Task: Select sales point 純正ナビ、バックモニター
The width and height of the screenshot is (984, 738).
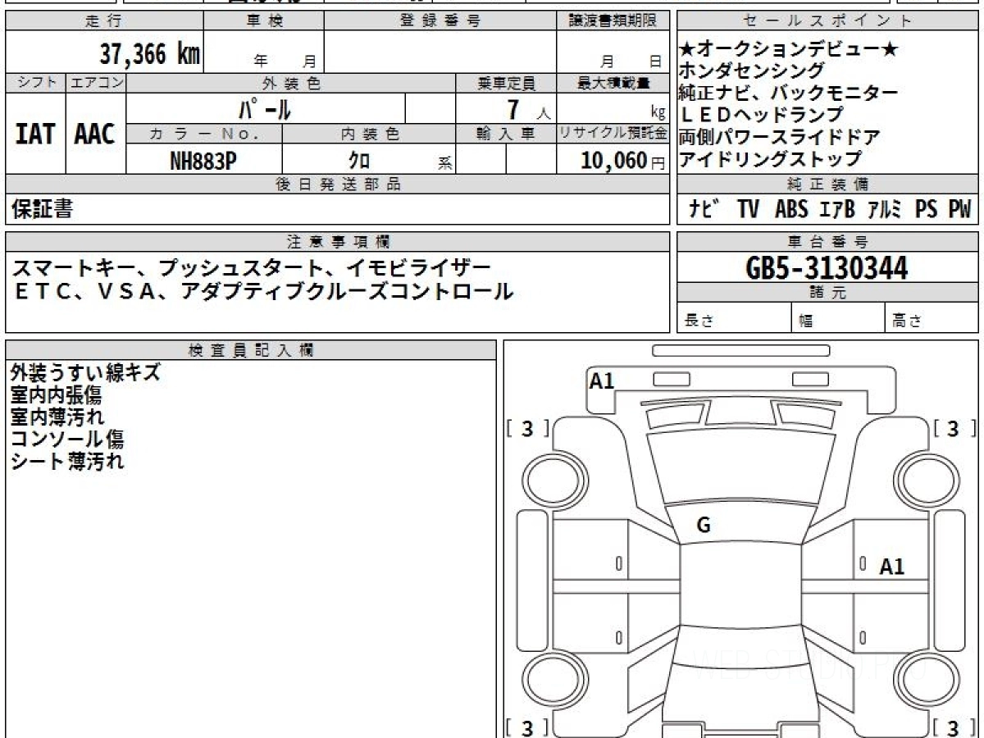Action: tap(789, 93)
